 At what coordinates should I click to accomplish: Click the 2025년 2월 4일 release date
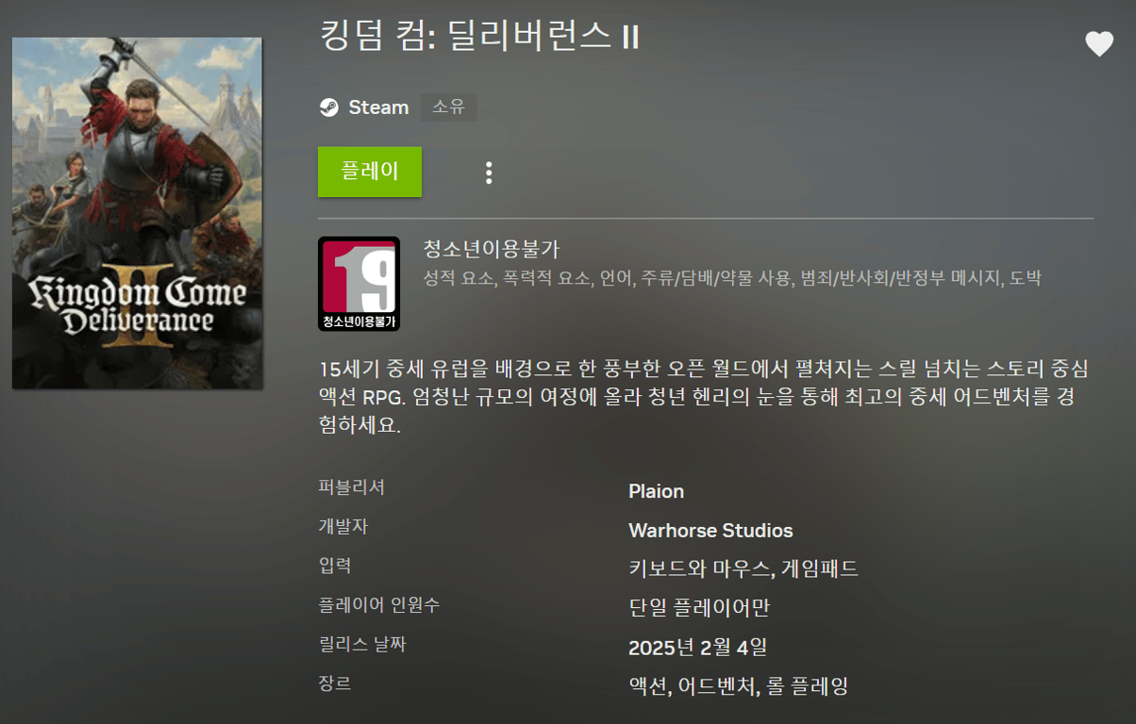click(x=697, y=647)
